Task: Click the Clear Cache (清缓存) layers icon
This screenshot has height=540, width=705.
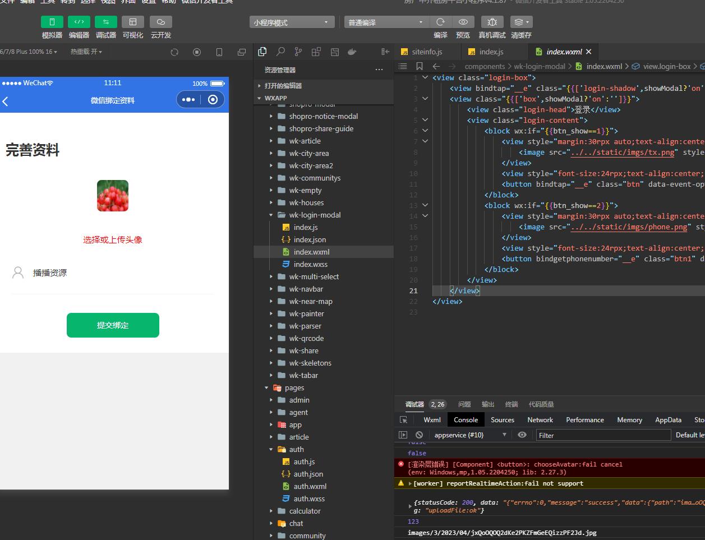Action: 520,22
